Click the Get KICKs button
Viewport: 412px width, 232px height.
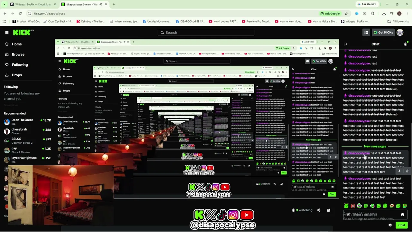[383, 33]
